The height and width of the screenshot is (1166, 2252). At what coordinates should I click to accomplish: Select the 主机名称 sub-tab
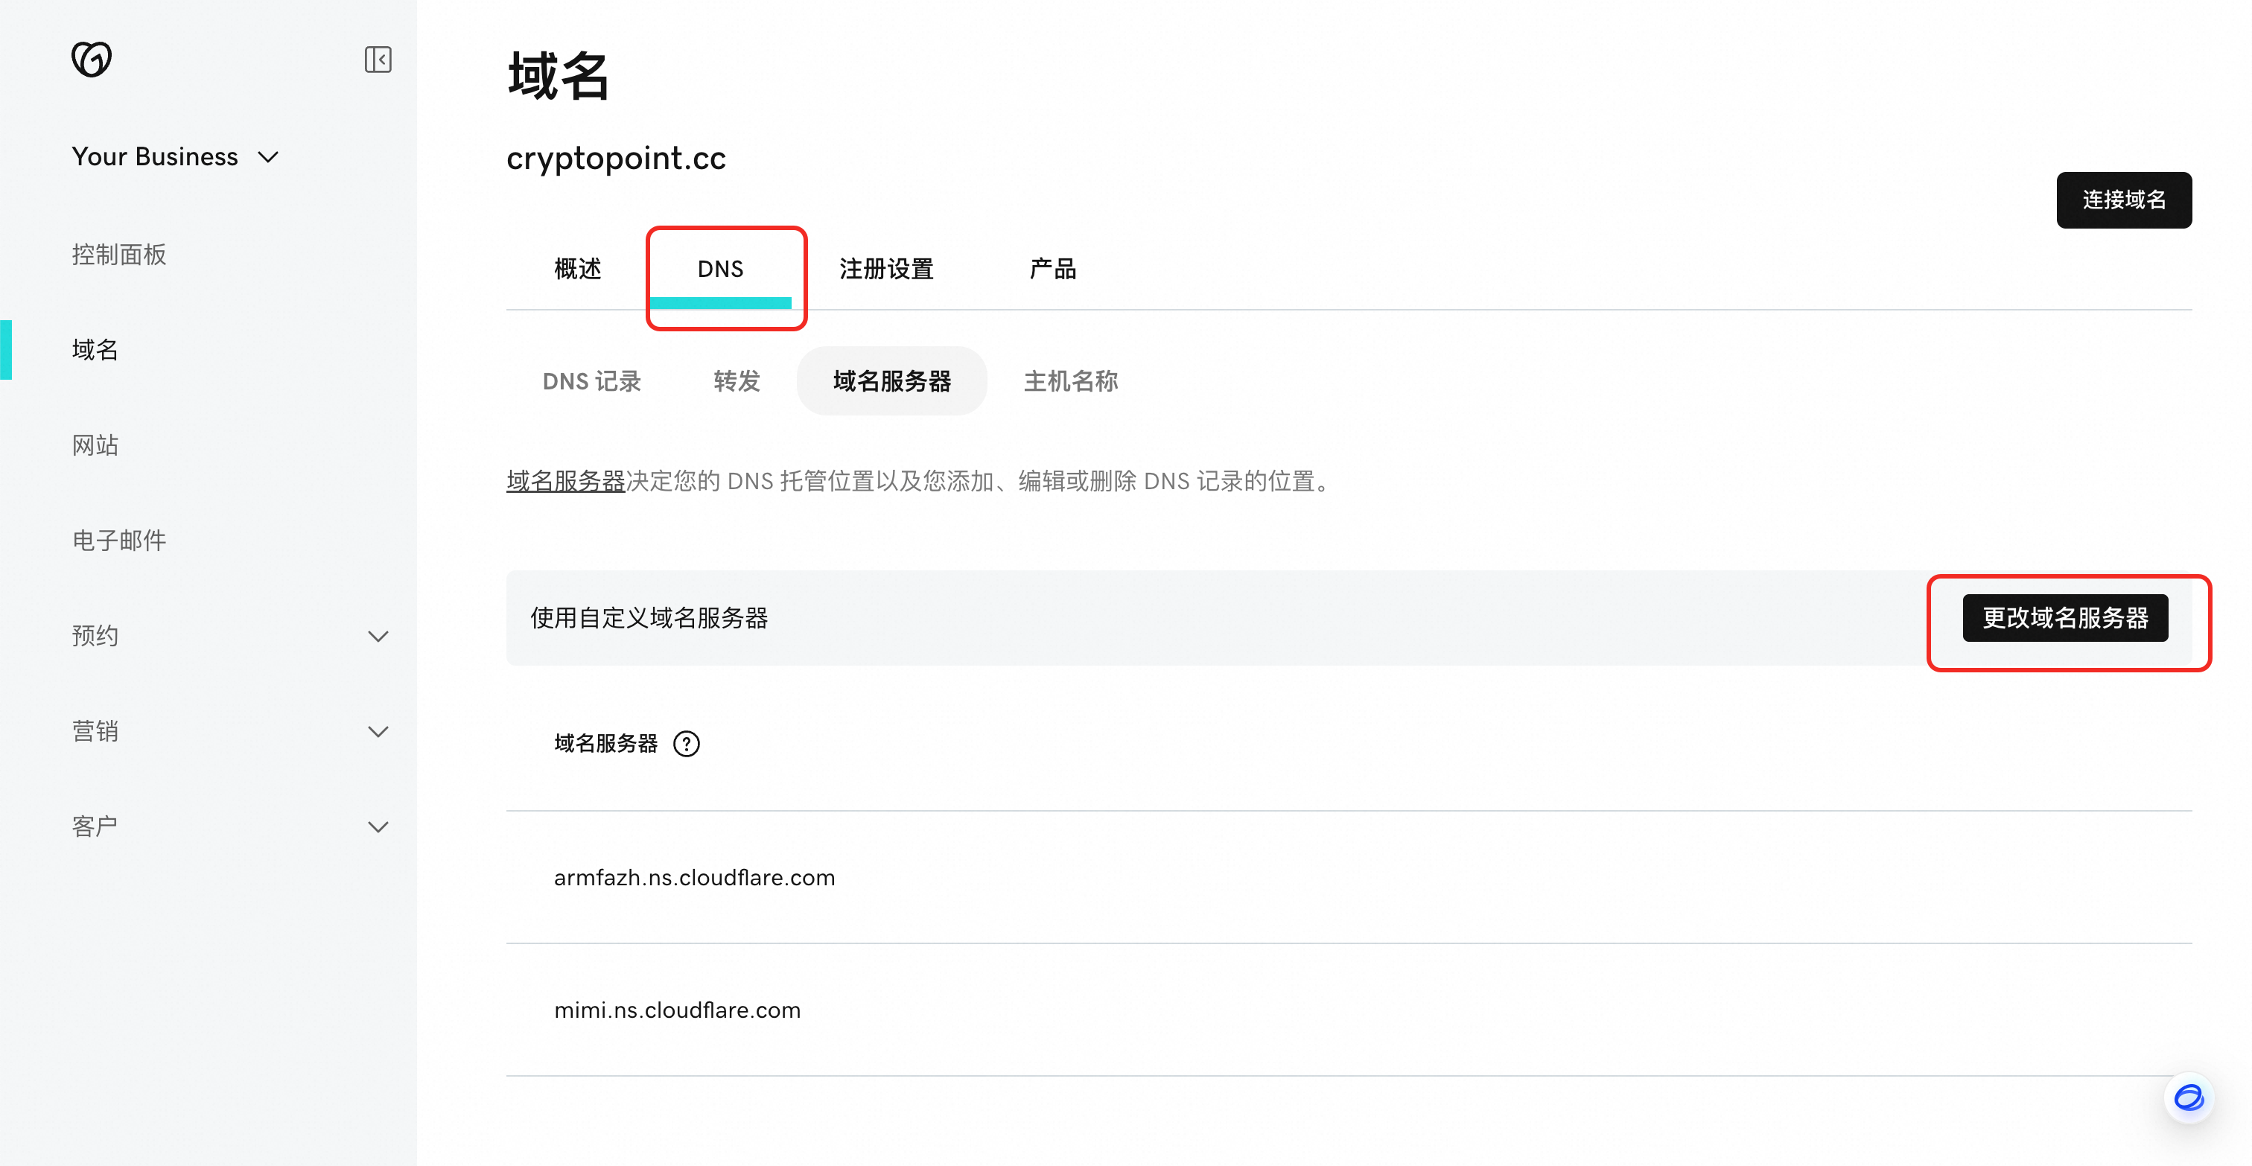point(1071,381)
